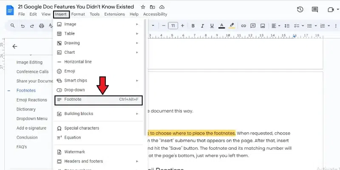The height and width of the screenshot is (170, 340).
Task: Open the bulleted list dropdown
Action: 312,26
